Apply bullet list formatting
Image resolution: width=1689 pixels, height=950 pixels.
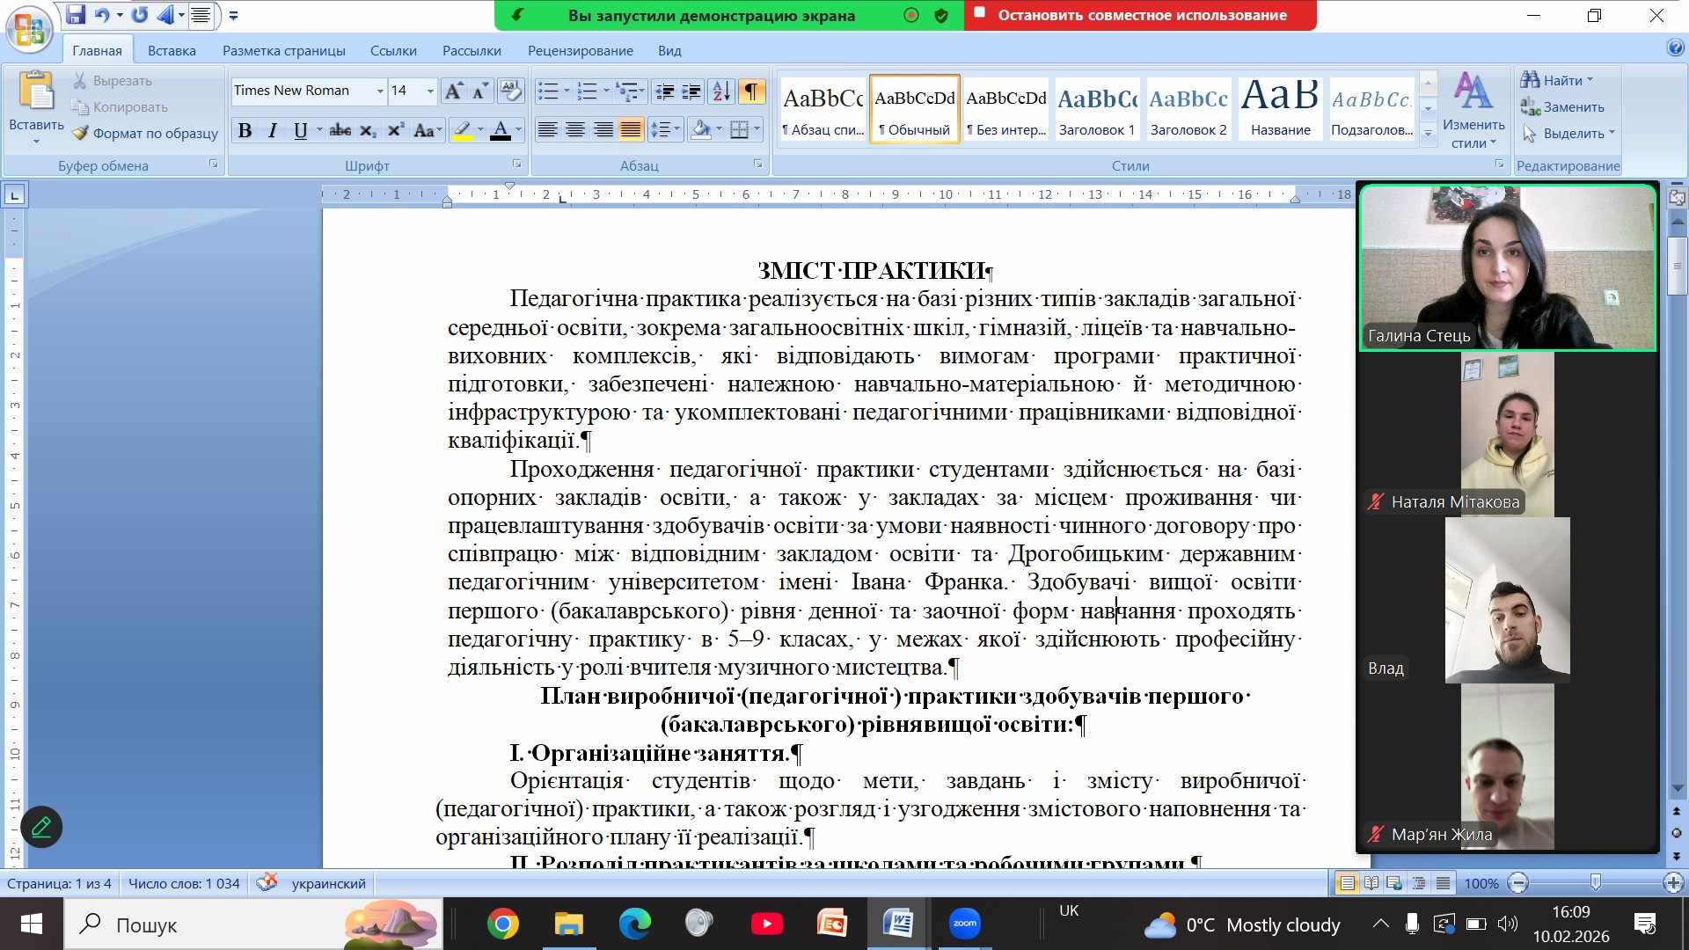coord(548,91)
